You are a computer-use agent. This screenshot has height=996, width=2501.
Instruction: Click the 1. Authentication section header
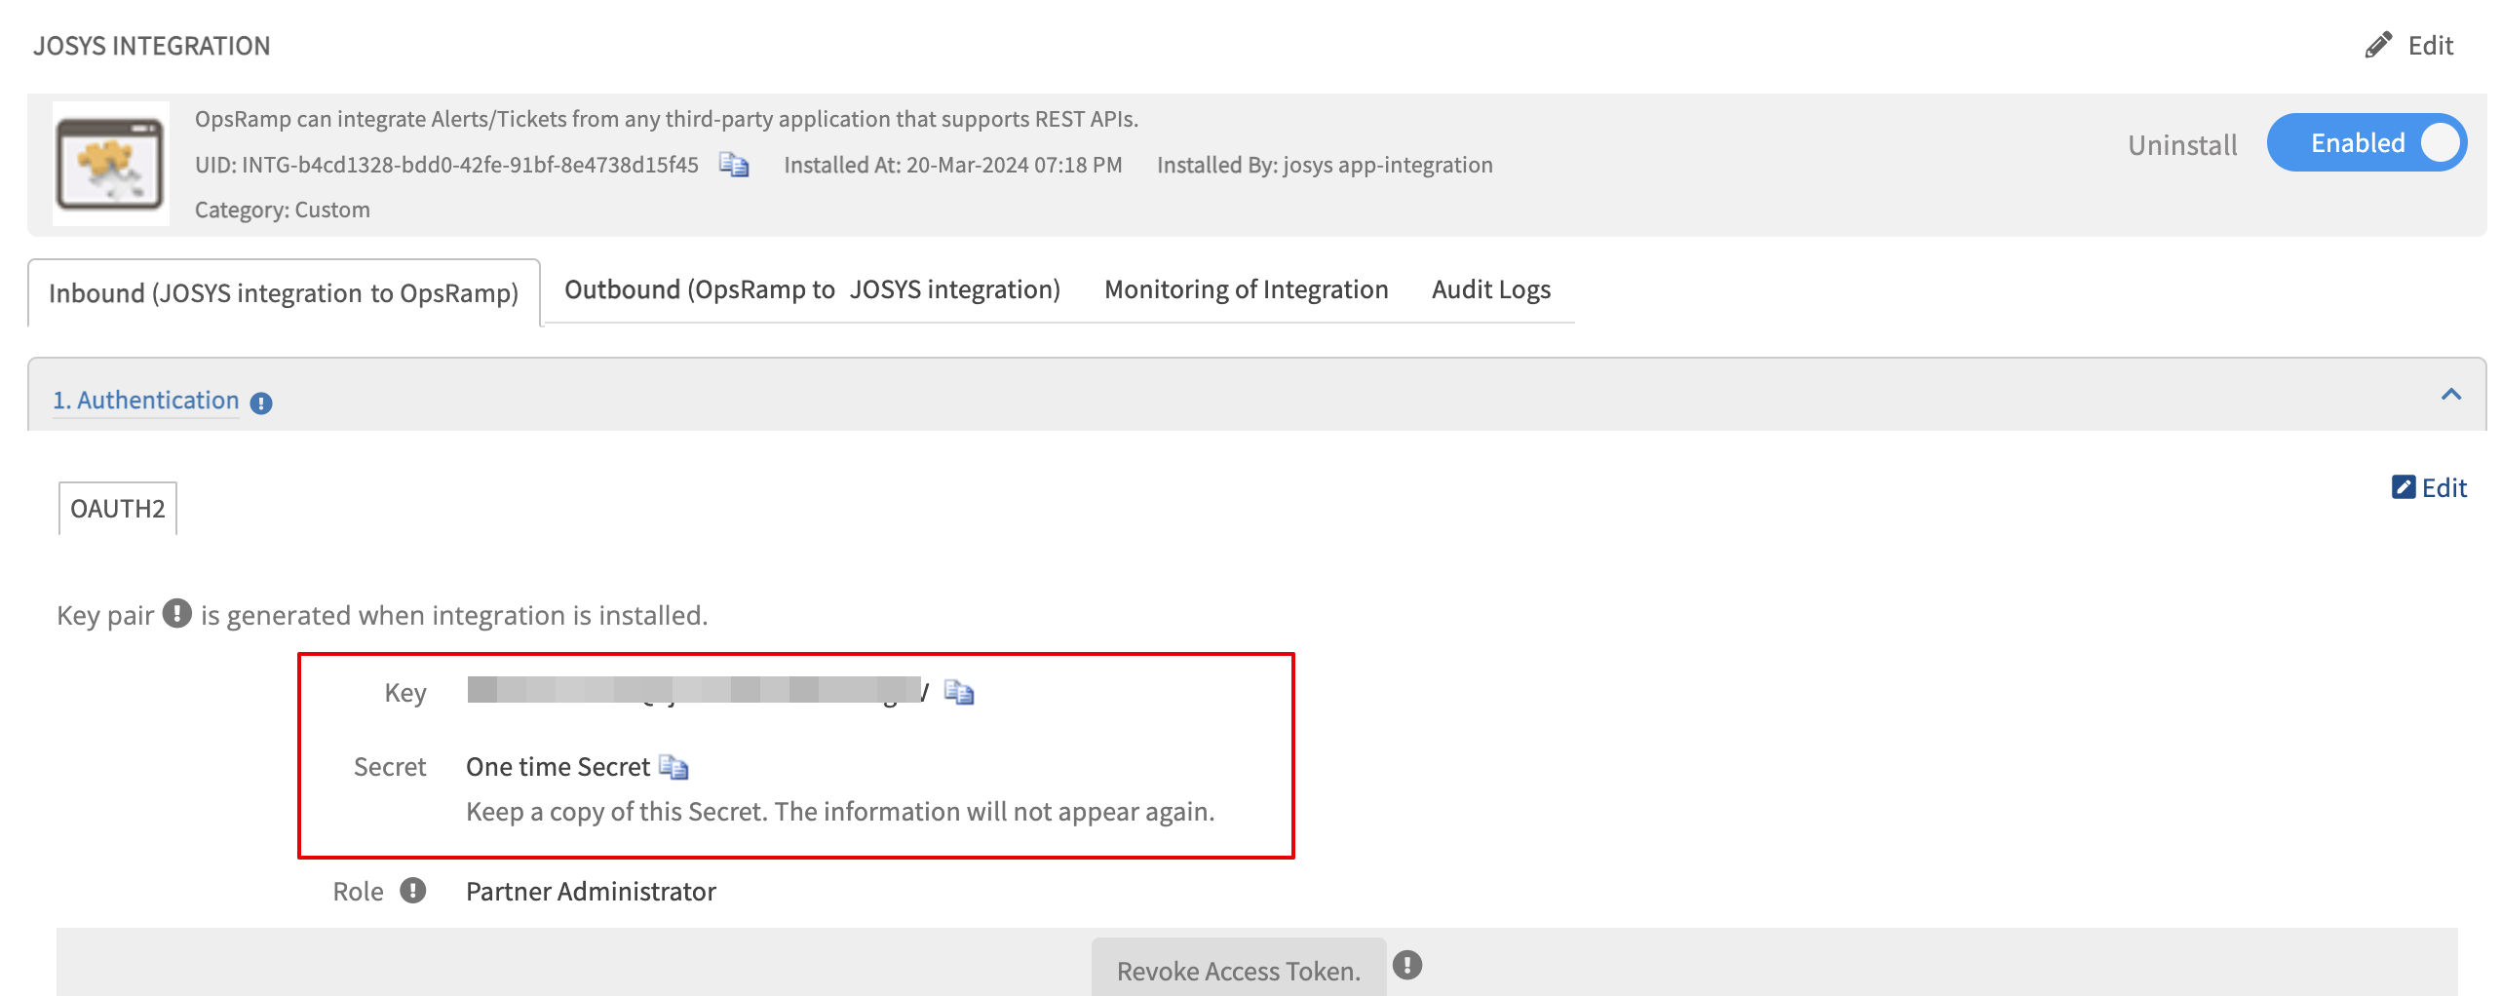(x=146, y=401)
